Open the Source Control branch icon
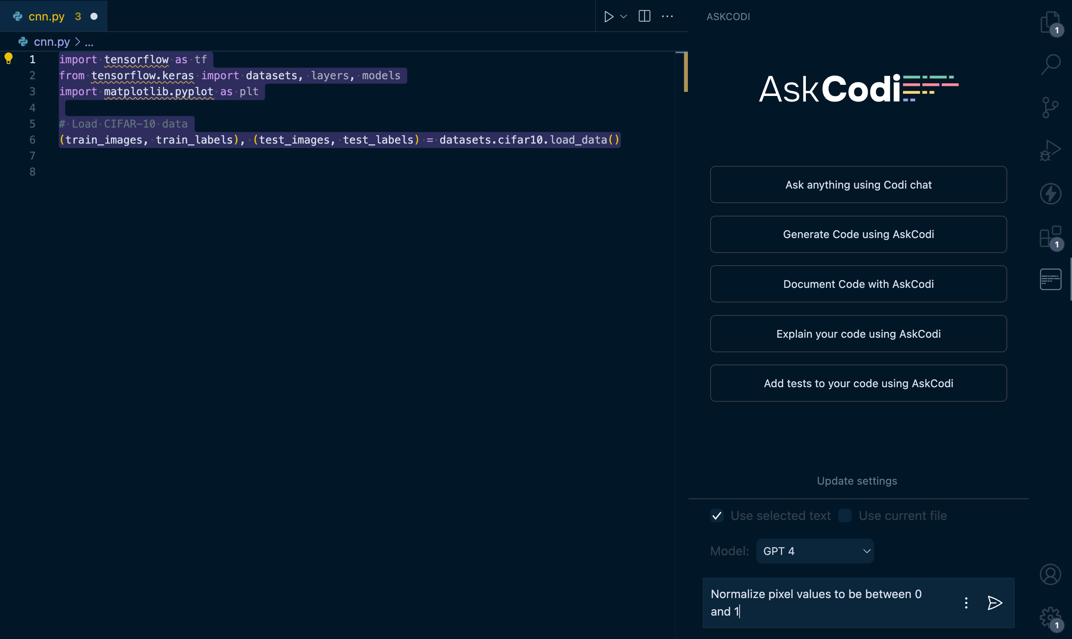Image resolution: width=1072 pixels, height=639 pixels. pos(1050,107)
